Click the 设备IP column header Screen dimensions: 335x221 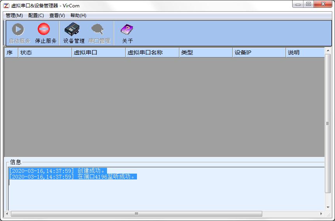click(260, 52)
